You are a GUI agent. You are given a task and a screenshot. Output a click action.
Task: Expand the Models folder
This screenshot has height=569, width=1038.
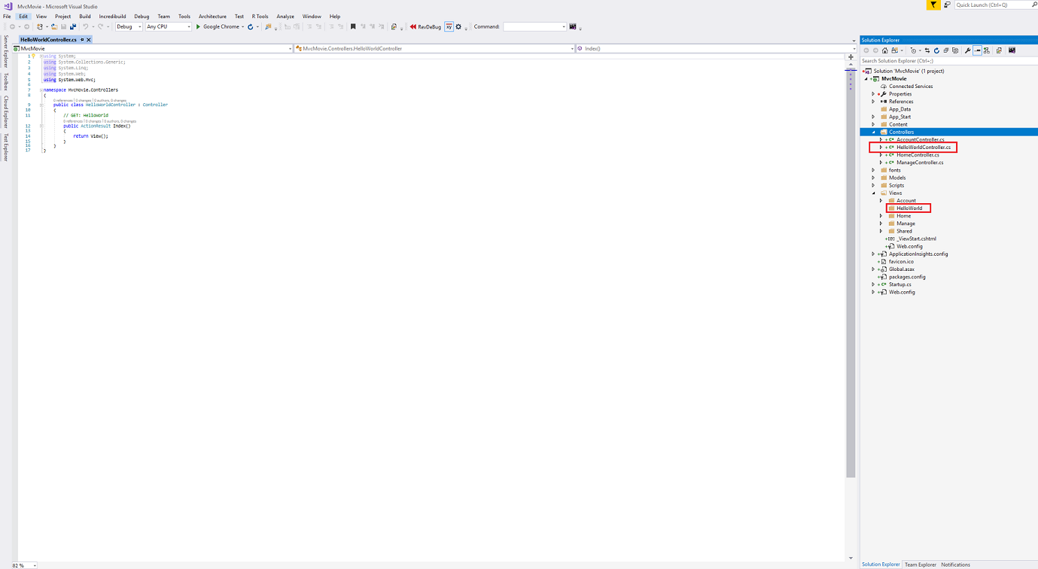(x=873, y=178)
